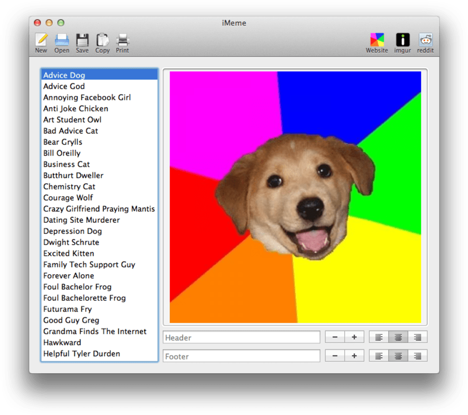Save the meme with the floppy disk icon
Image resolution: width=468 pixels, height=415 pixels.
82,40
